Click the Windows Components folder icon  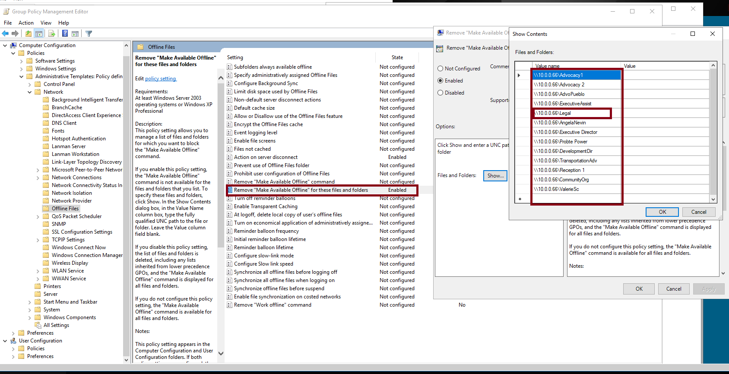38,317
